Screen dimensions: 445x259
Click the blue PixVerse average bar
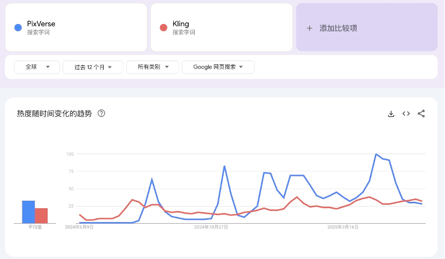tap(28, 212)
